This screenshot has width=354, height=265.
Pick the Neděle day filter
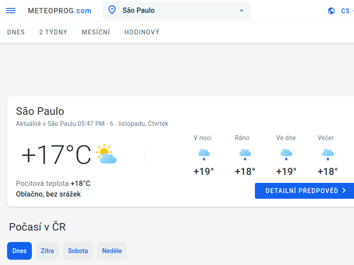click(112, 251)
